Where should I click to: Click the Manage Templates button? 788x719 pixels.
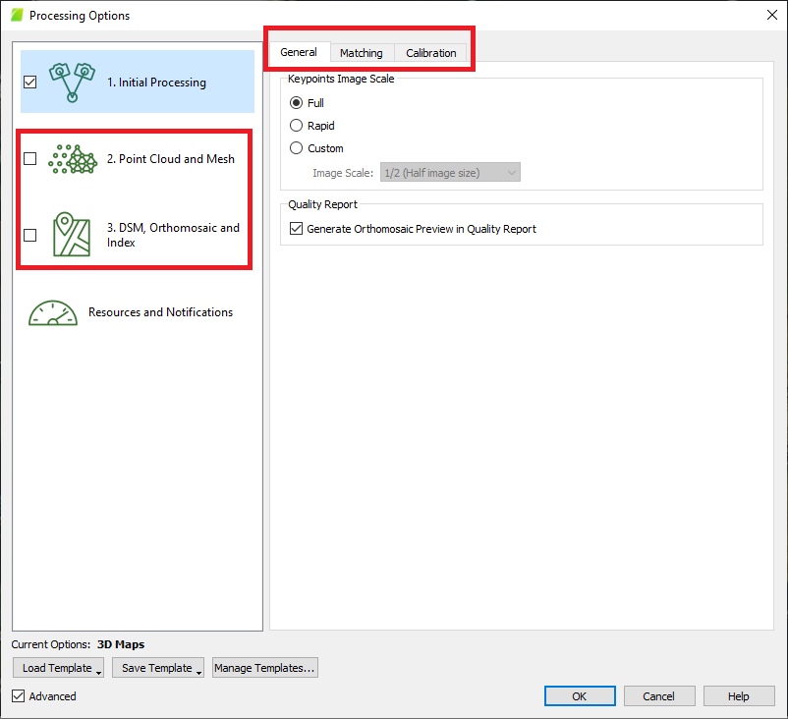[264, 668]
